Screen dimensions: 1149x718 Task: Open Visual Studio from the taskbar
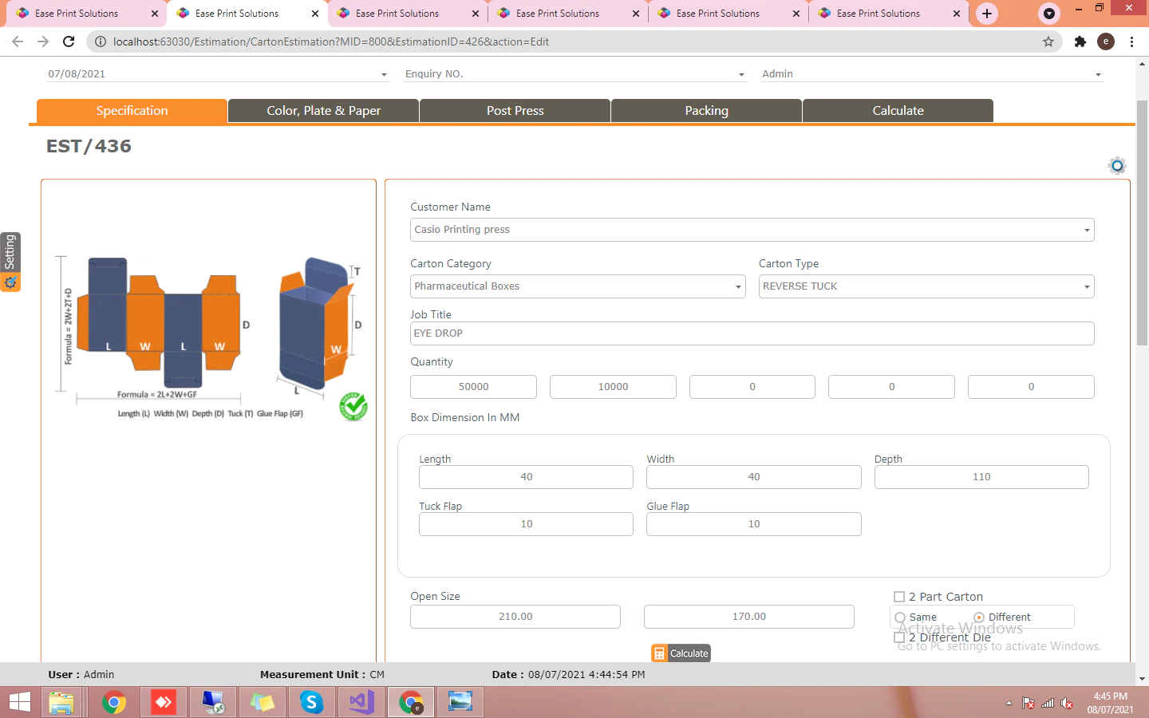(361, 702)
